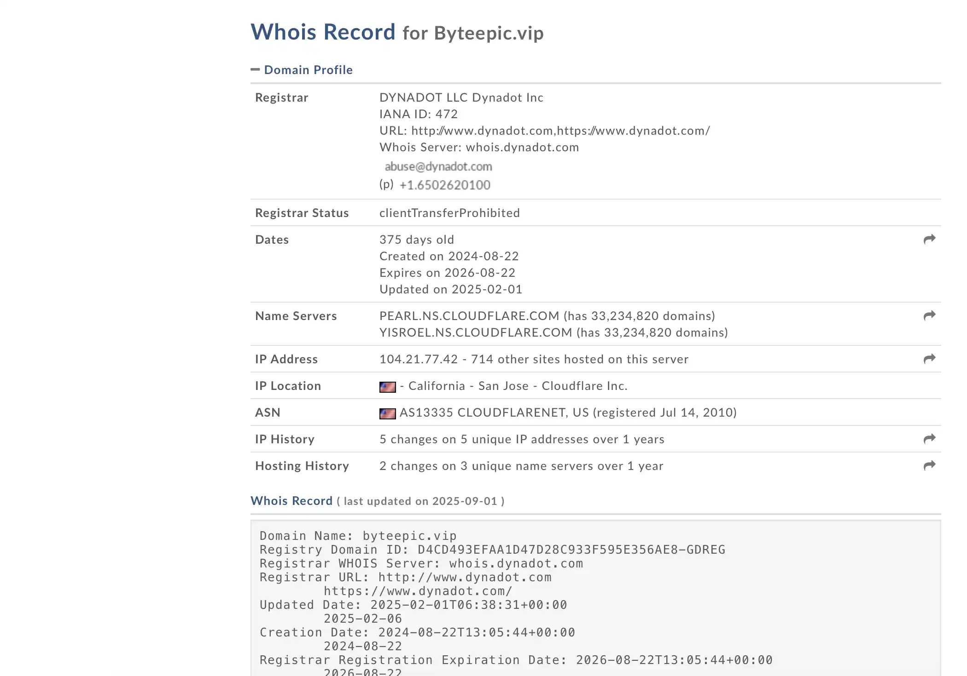Select PEARL.NS.CLOUDFLARE.COM name server entry
This screenshot has width=967, height=676.
click(547, 316)
